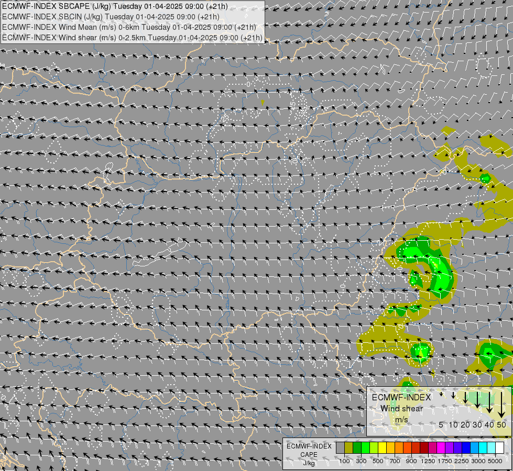Click the value 900 on CAPE scale
This screenshot has width=513, height=471.
tap(411, 461)
